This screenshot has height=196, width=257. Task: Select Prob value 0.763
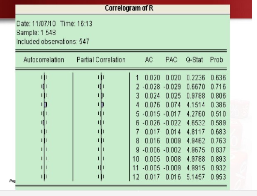pos(218,141)
